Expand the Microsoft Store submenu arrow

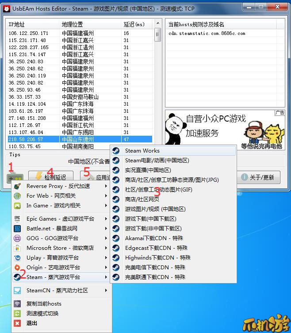click(x=106, y=248)
